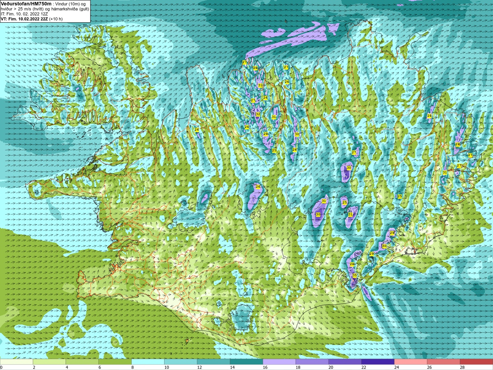Pick the pale yellow 0–2 legend swatch
This screenshot has width=493, height=370.
point(17,362)
